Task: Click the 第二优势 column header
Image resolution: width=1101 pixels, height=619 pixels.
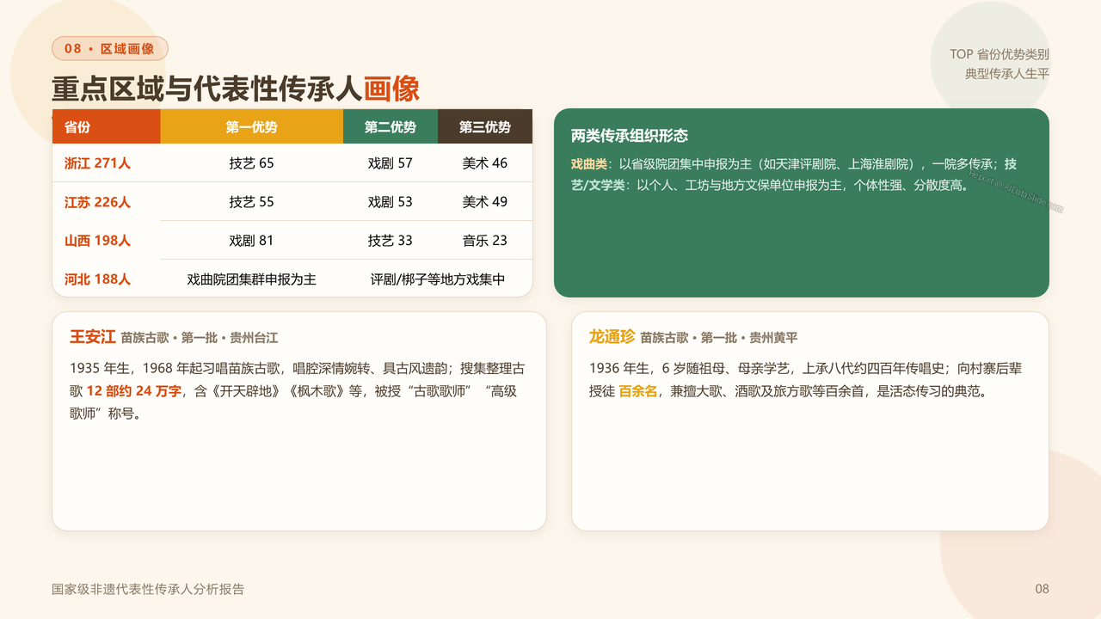Action: (x=391, y=126)
